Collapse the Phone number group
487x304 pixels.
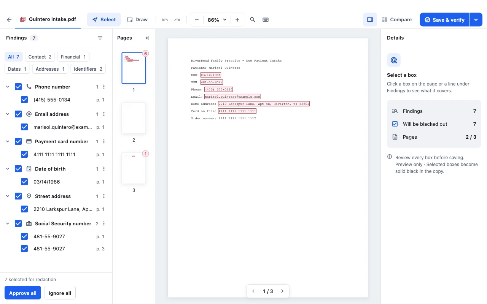tap(8, 87)
